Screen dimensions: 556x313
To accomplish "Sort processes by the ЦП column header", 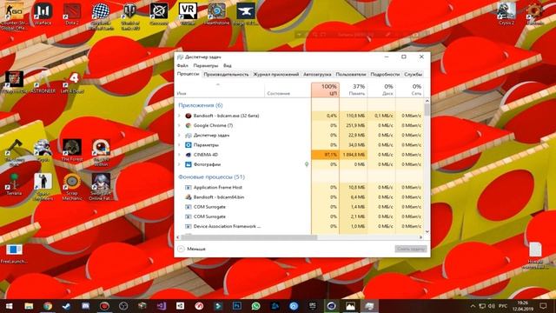I will [x=325, y=90].
